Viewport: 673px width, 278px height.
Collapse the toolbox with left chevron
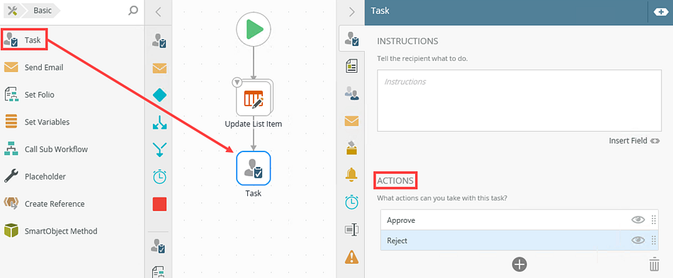pyautogui.click(x=158, y=12)
